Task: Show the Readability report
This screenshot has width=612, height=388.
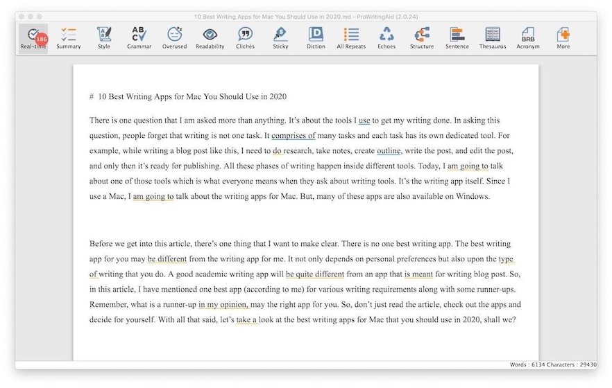Action: [210, 37]
